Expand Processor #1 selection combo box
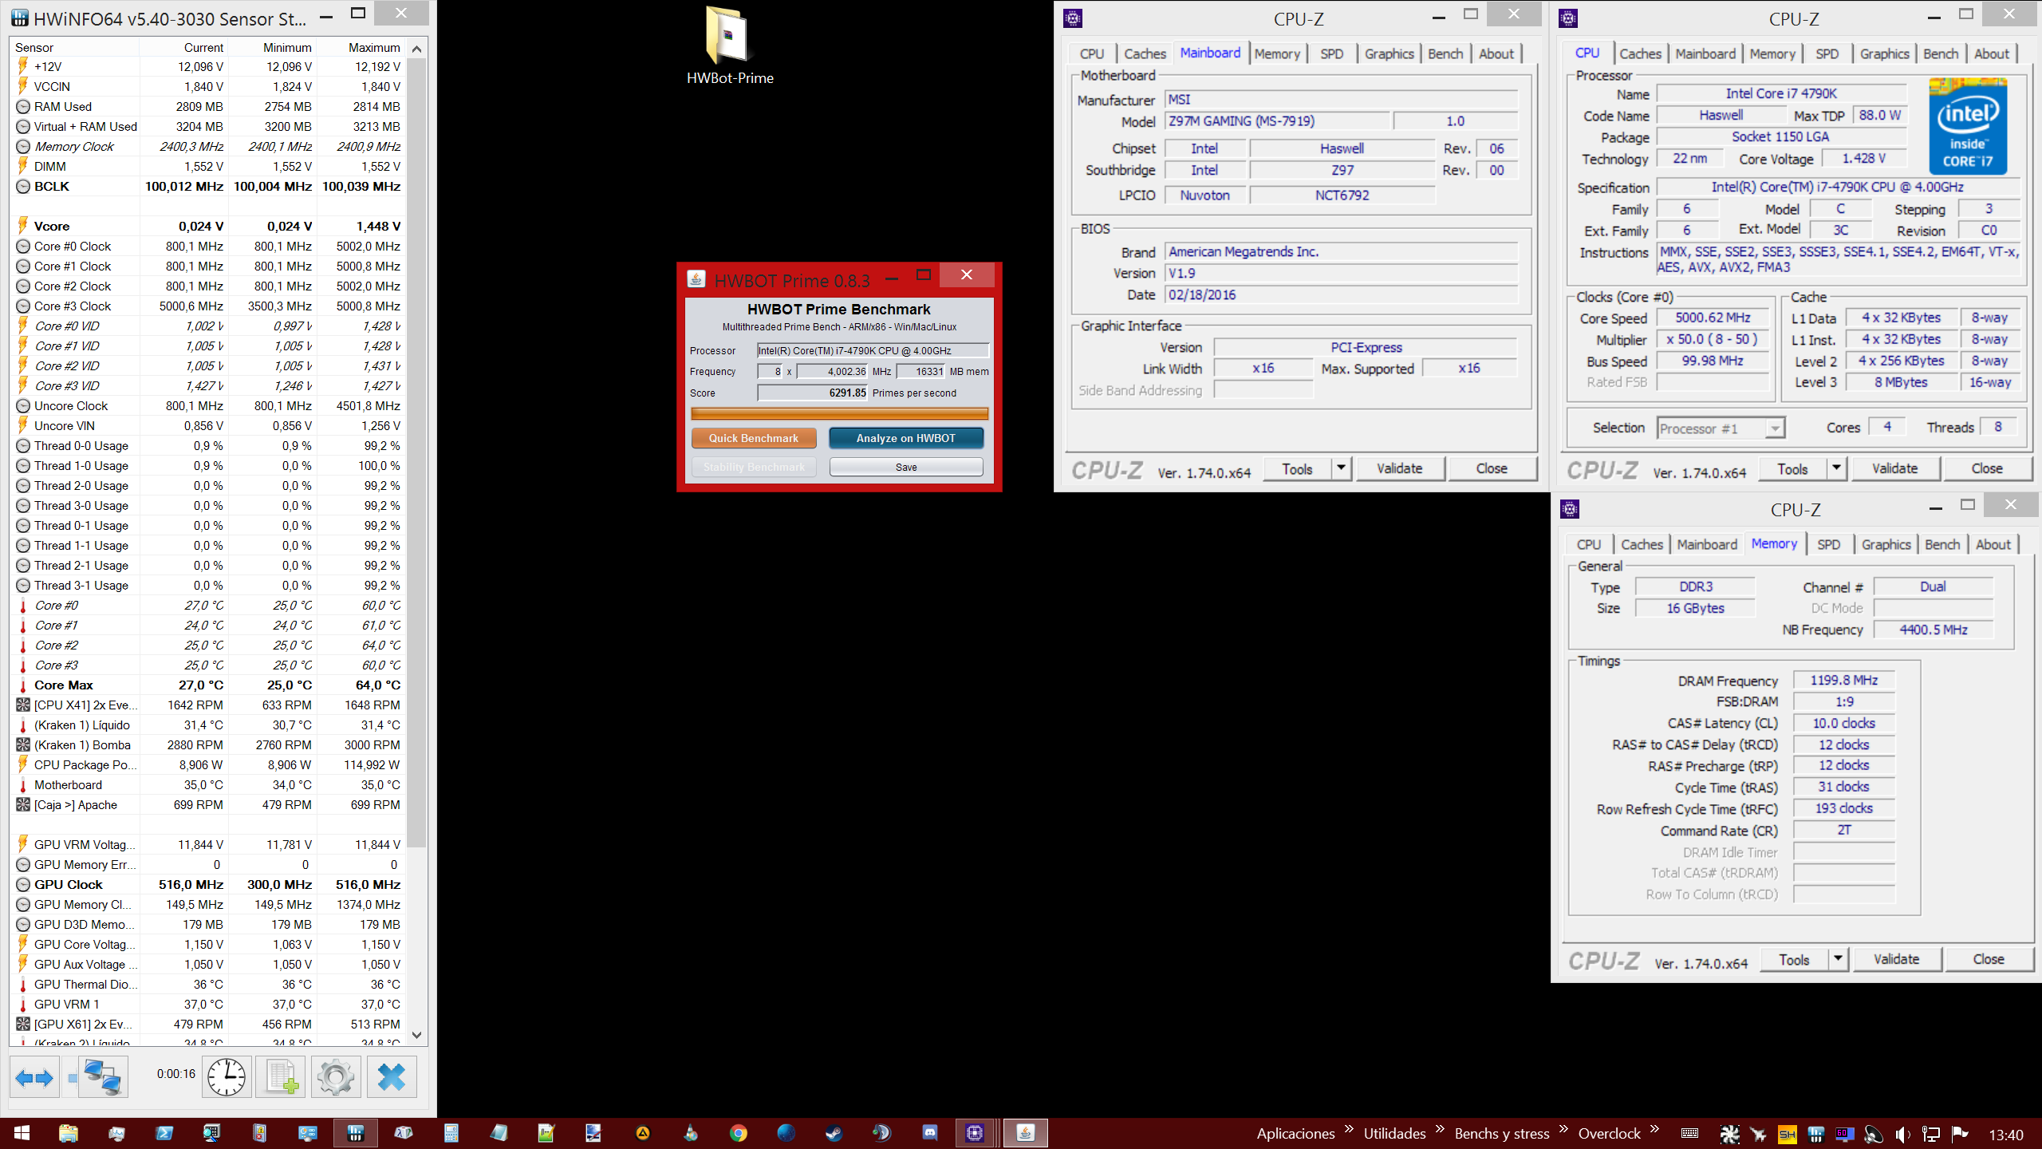The height and width of the screenshot is (1149, 2042). [1774, 428]
